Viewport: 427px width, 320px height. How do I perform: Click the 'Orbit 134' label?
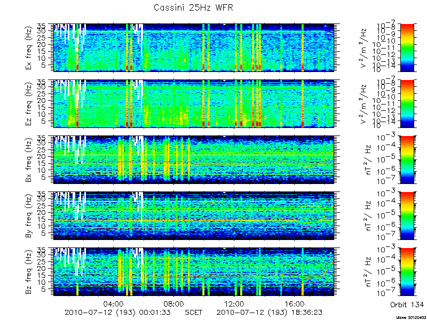(x=407, y=305)
